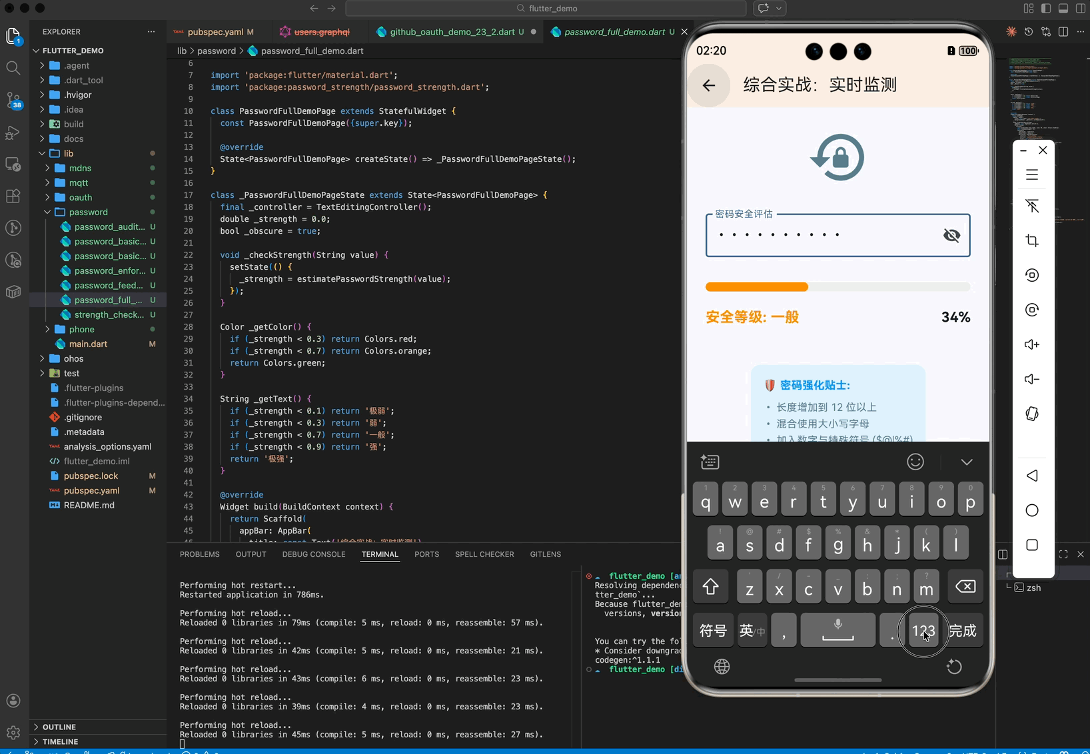The image size is (1090, 754).
Task: Toggle password visibility eye icon
Action: tap(951, 234)
